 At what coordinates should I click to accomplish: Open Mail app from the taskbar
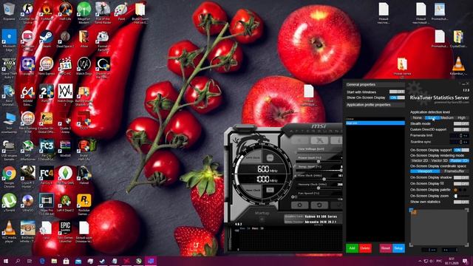click(78, 261)
